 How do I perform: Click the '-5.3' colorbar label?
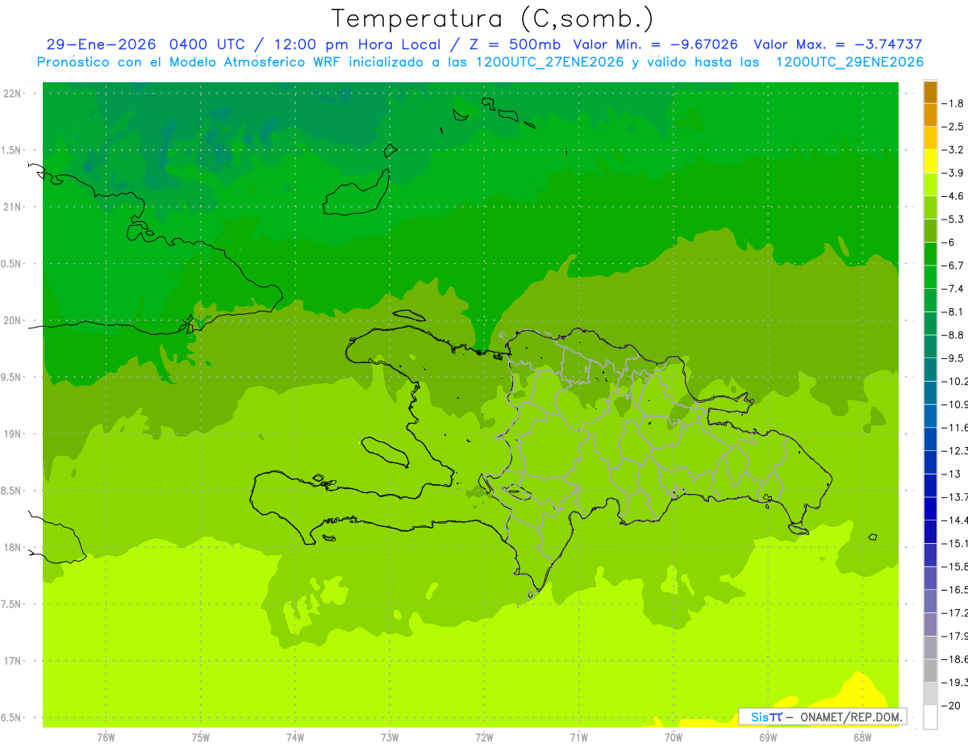pyautogui.click(x=953, y=219)
